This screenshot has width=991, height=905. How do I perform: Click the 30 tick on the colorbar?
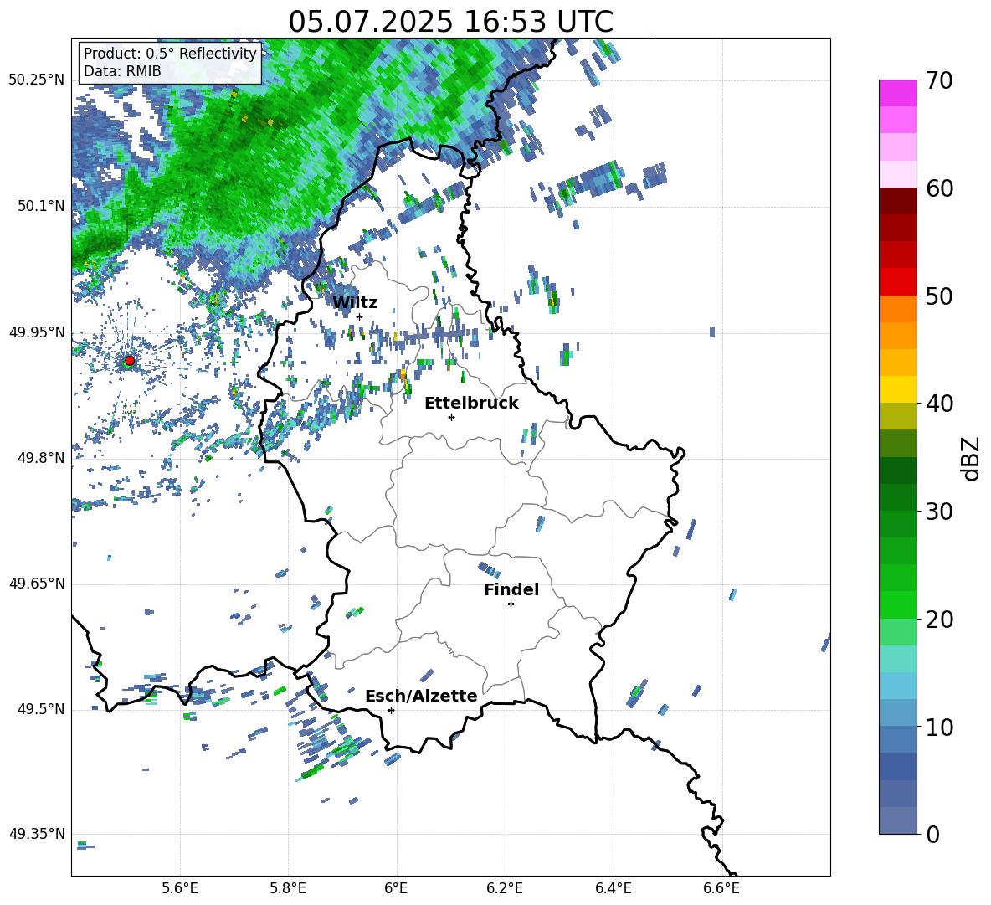coord(939,512)
